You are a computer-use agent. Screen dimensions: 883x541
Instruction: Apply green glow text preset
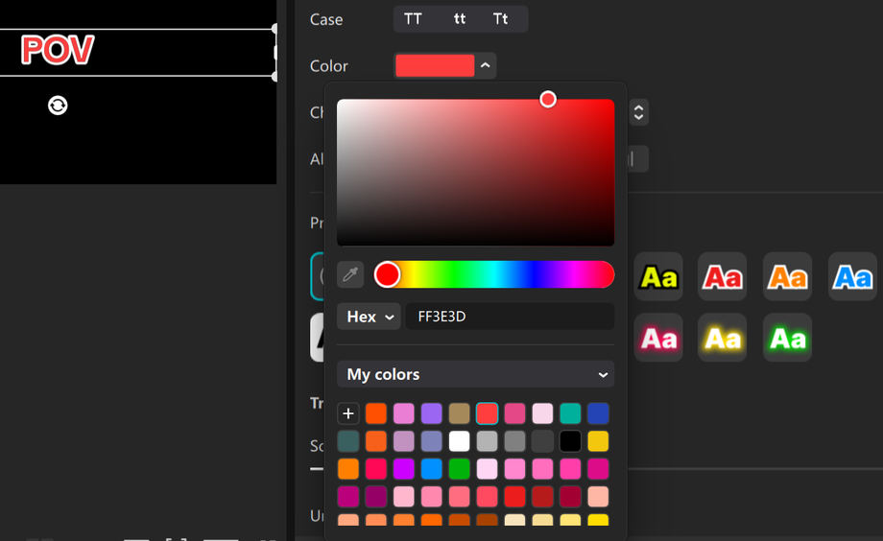click(788, 338)
